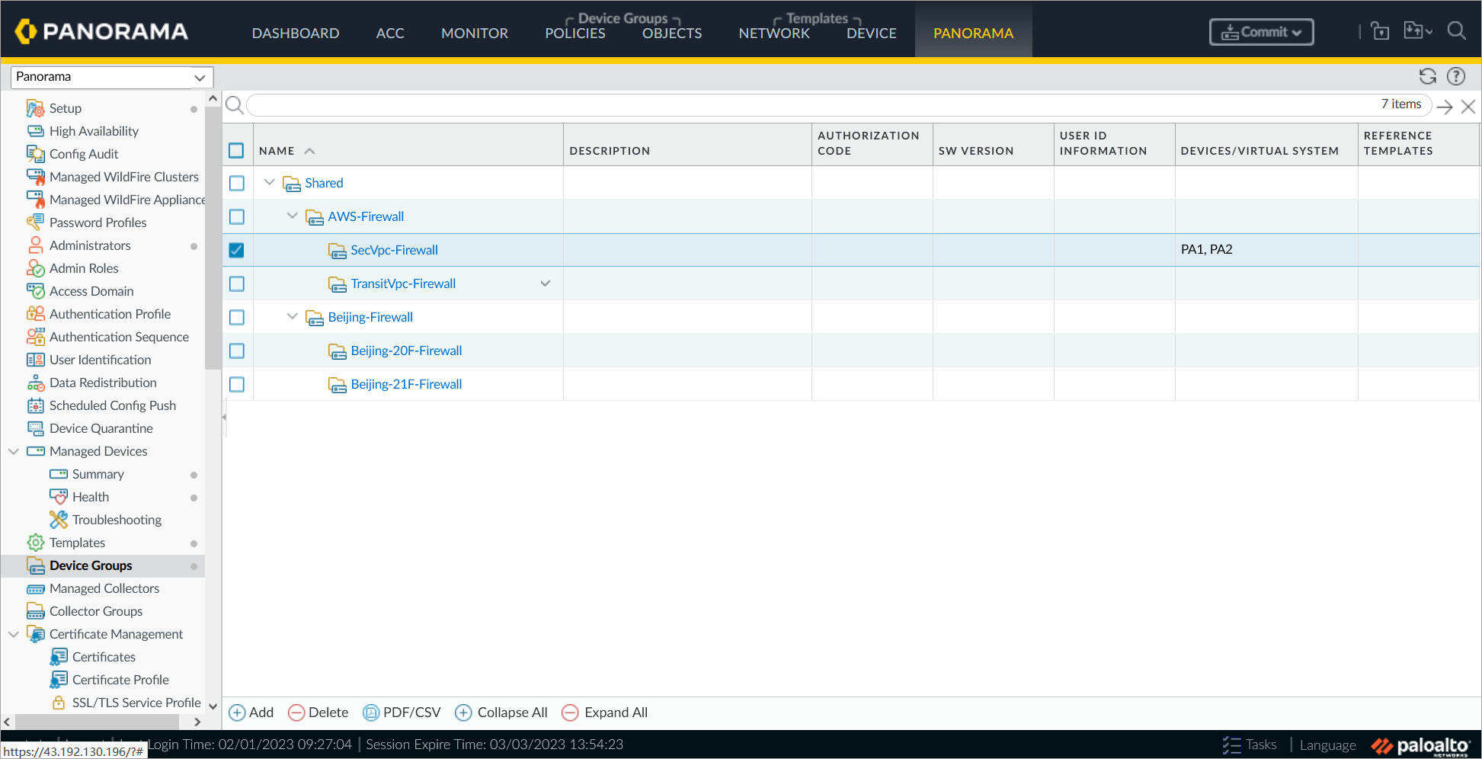The width and height of the screenshot is (1482, 759).
Task: Collapse the Shared device group tree
Action: 269,182
